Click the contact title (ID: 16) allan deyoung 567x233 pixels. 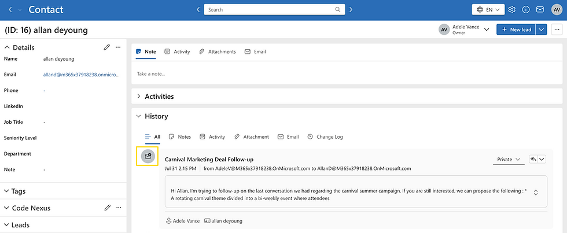(x=46, y=30)
